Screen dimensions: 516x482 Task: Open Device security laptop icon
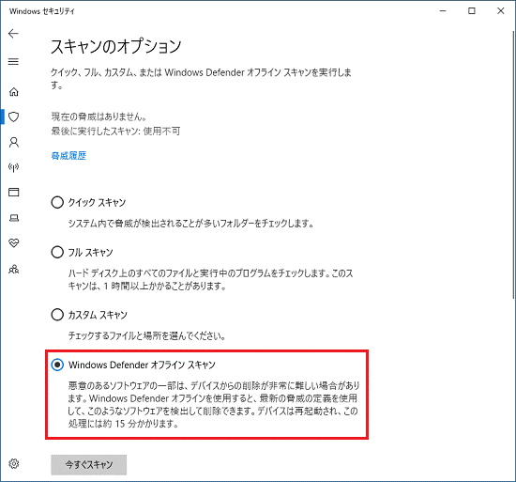[x=14, y=218]
